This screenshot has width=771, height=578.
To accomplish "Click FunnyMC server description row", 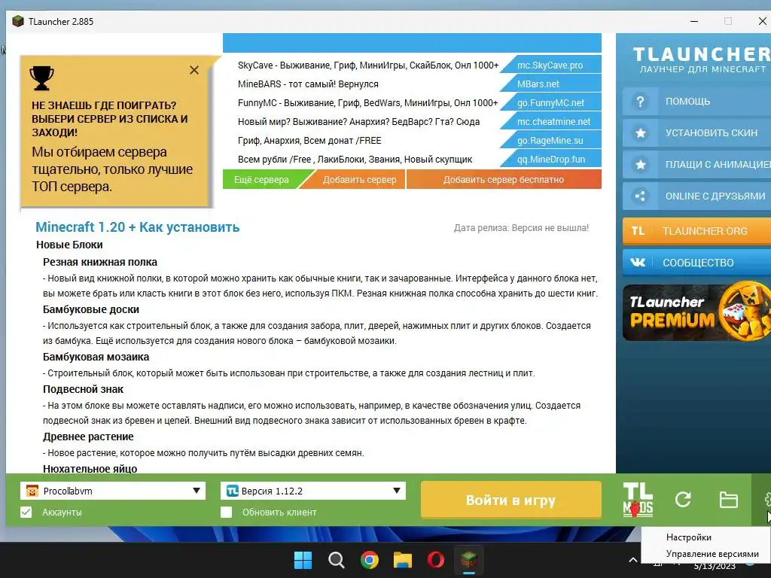I will (x=367, y=102).
